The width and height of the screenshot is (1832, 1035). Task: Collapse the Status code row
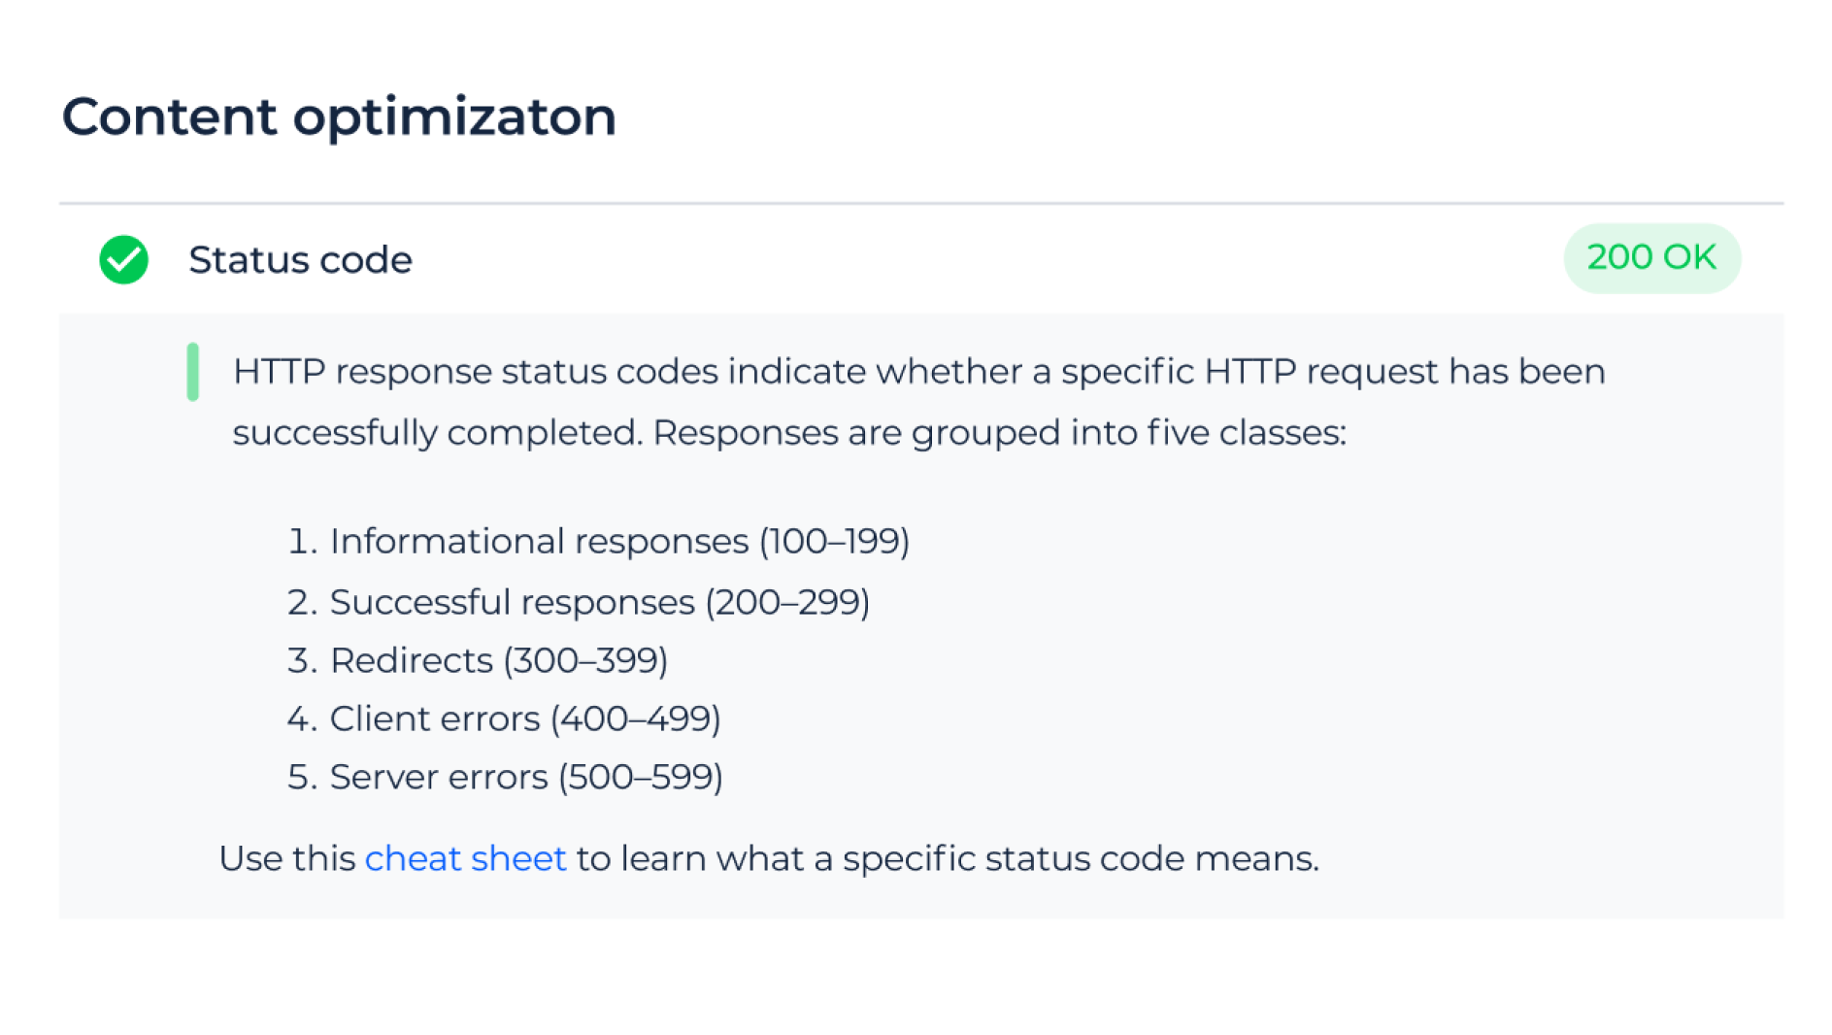[920, 259]
